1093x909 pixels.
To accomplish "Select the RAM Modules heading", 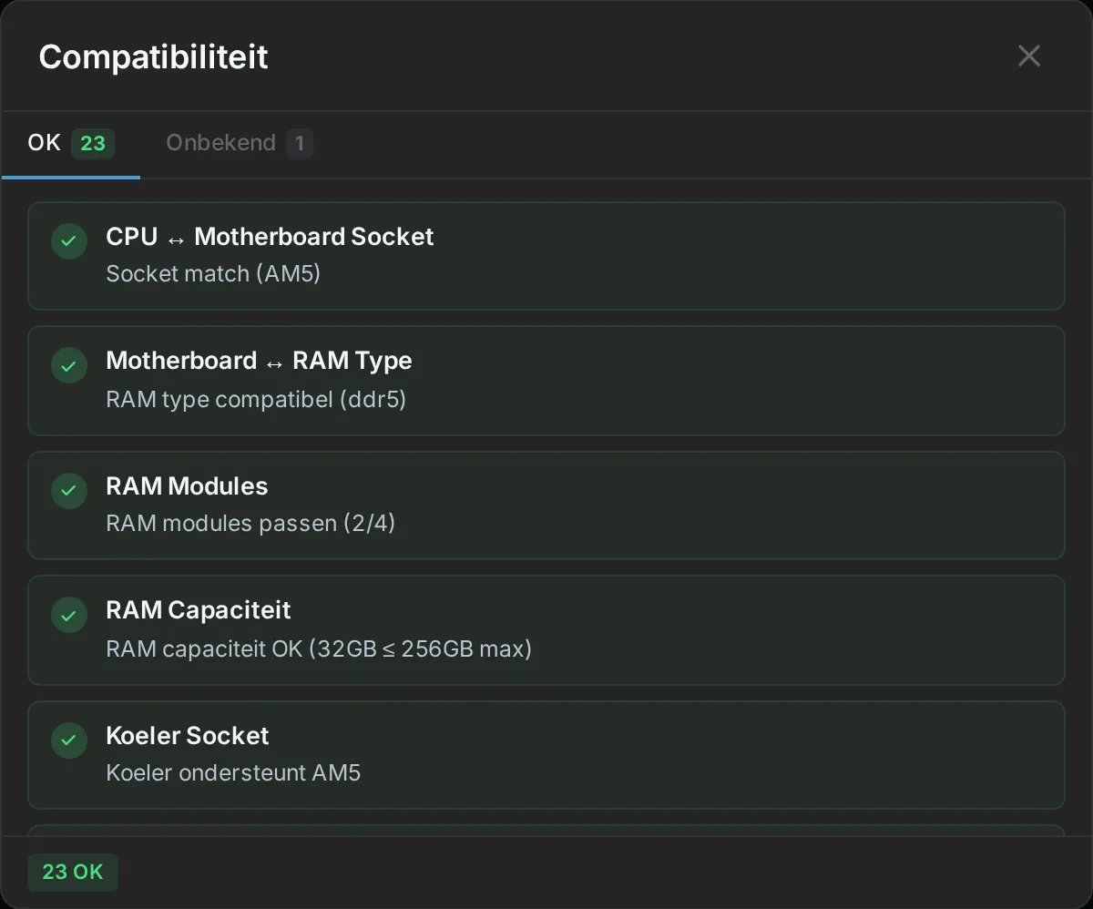I will (187, 486).
